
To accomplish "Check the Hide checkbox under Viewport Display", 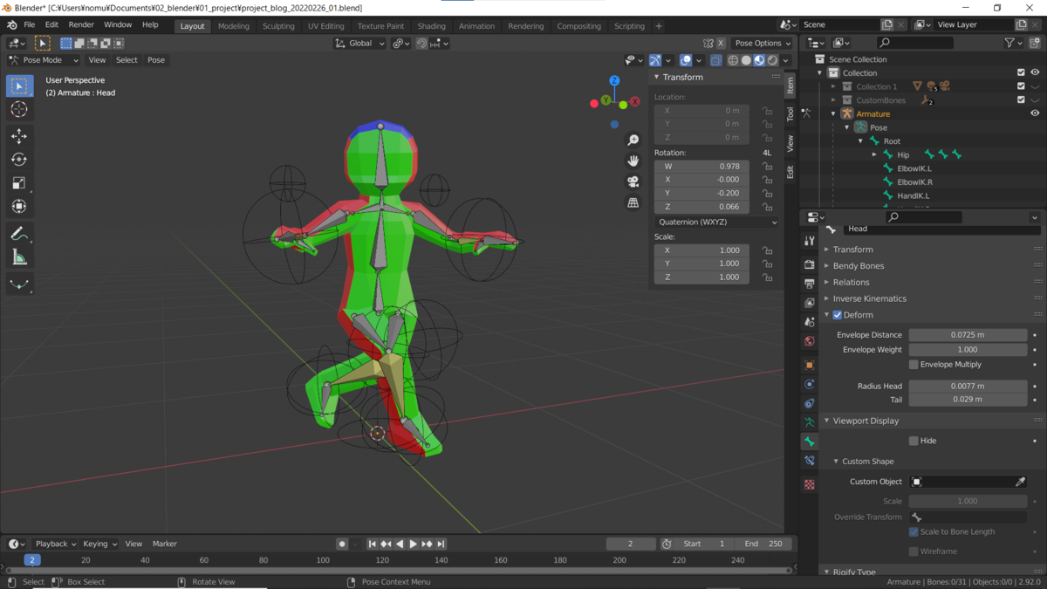I will click(x=914, y=441).
